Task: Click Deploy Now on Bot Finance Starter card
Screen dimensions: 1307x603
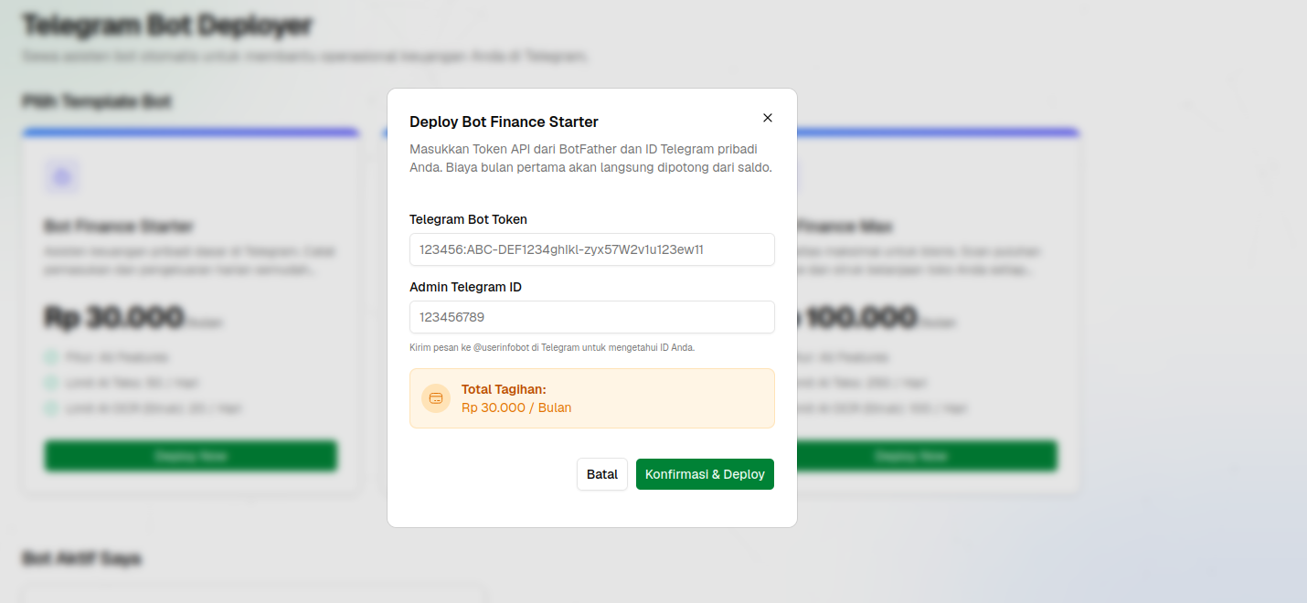Action: click(191, 456)
